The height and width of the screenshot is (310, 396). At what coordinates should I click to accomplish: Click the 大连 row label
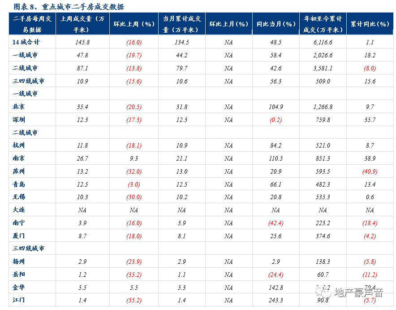click(19, 210)
